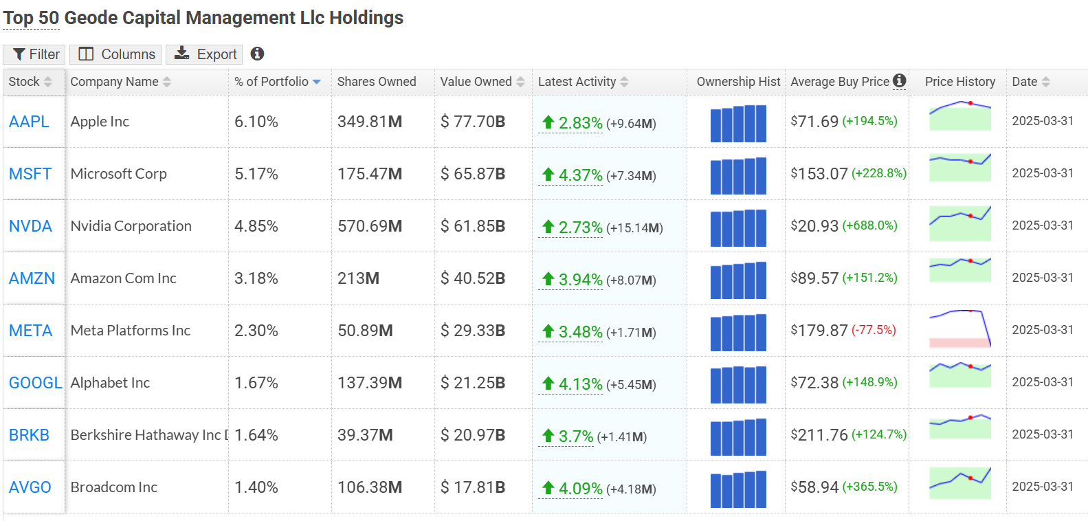Click the $179.87 average buy price
This screenshot has height=521, width=1088.
pyautogui.click(x=819, y=331)
